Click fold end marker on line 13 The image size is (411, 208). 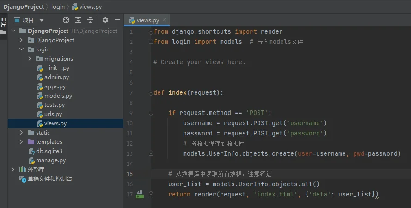[x=151, y=153]
